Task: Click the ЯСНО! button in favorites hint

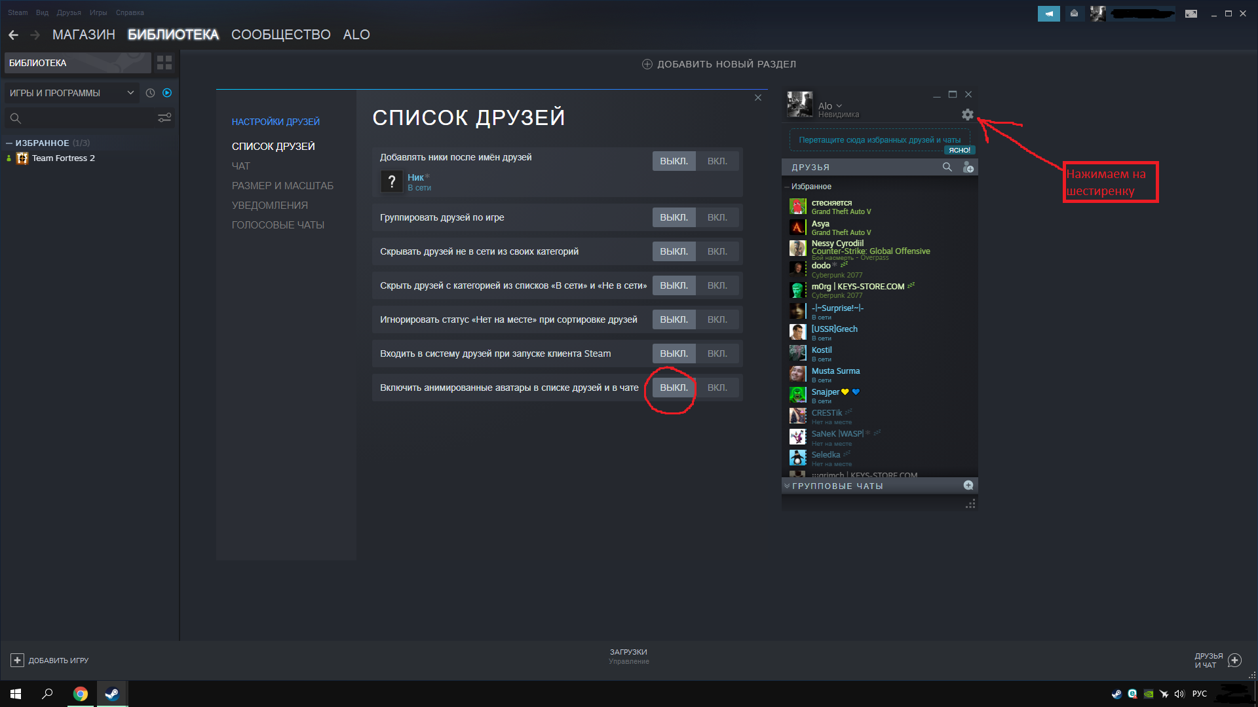Action: click(x=959, y=151)
